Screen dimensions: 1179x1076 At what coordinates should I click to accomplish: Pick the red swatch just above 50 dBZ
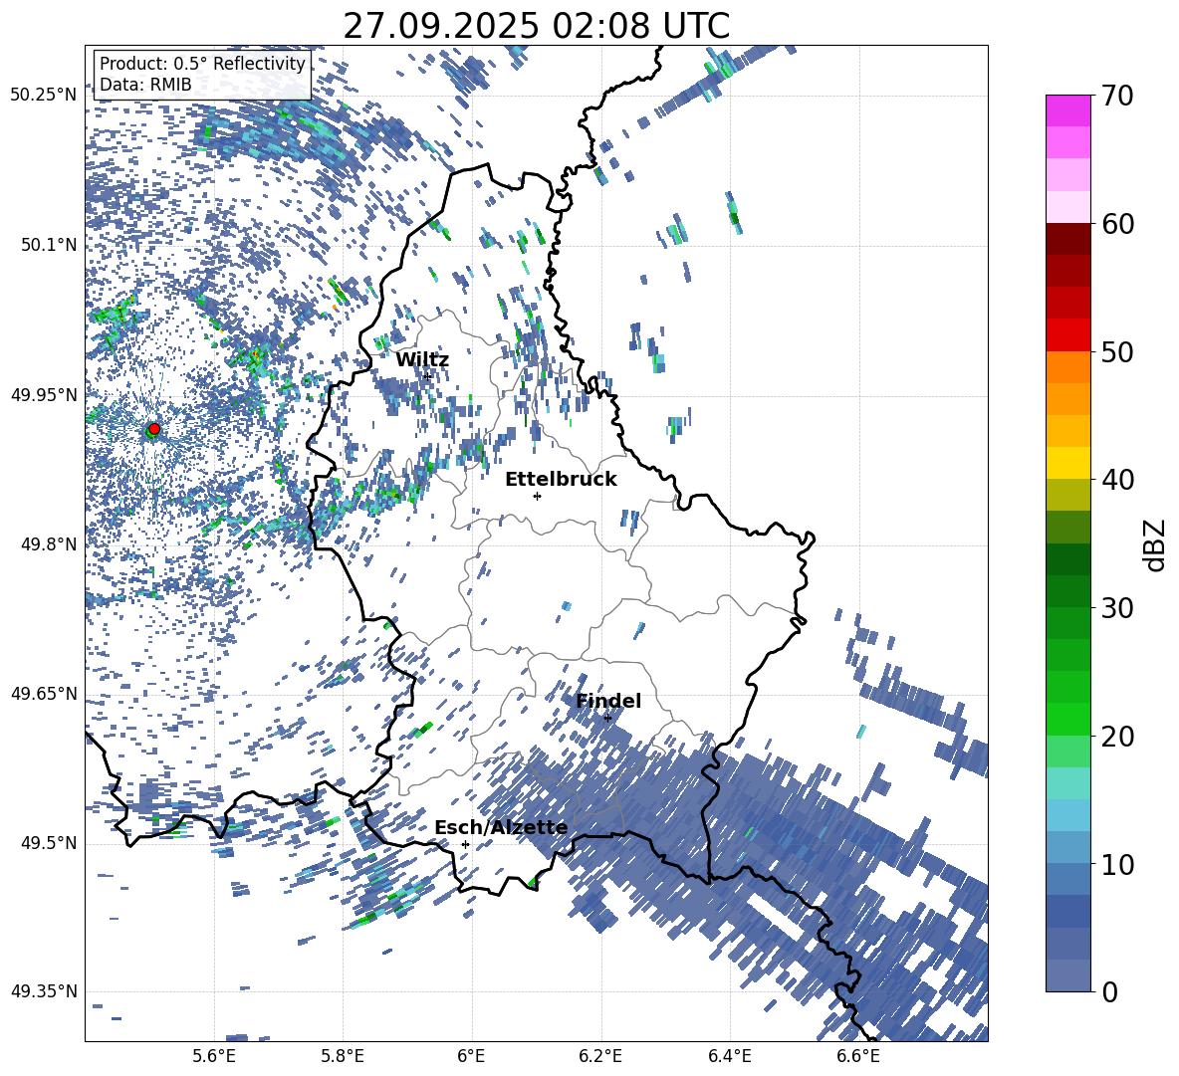[x=1067, y=335]
